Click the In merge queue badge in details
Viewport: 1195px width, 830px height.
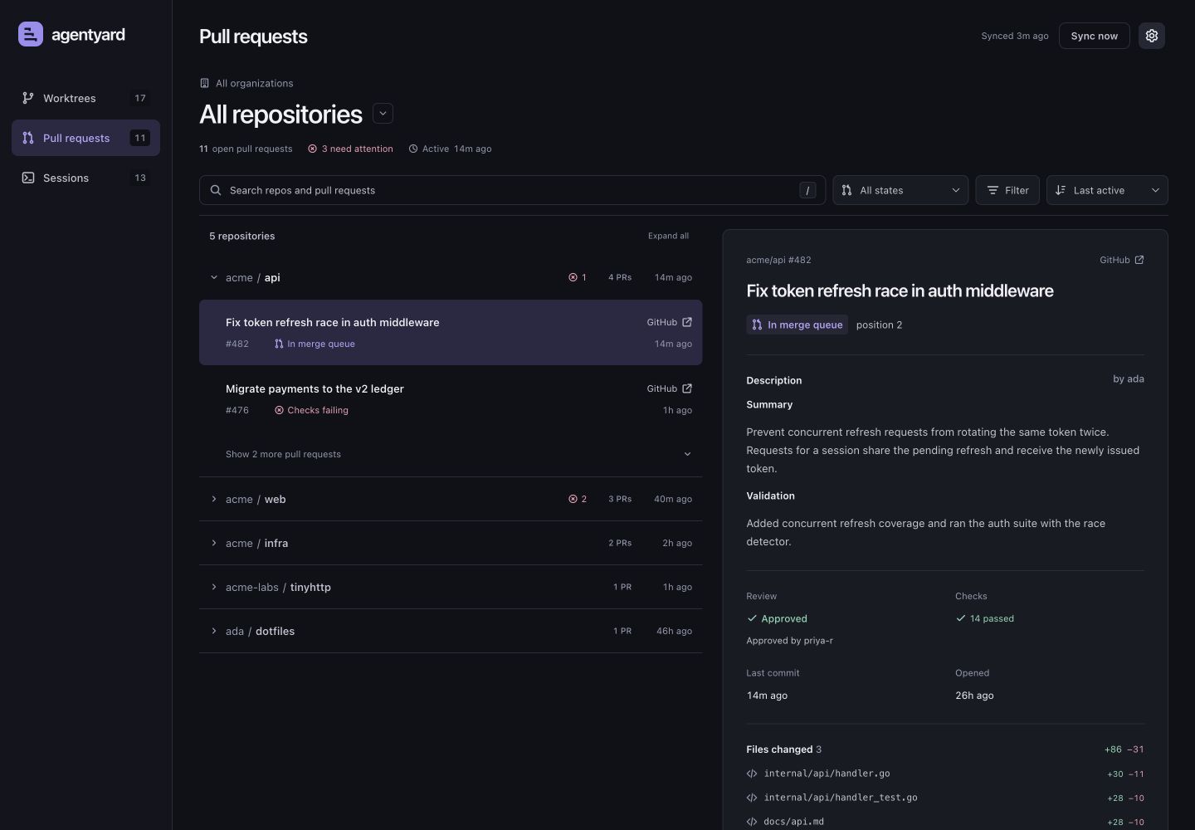(797, 325)
